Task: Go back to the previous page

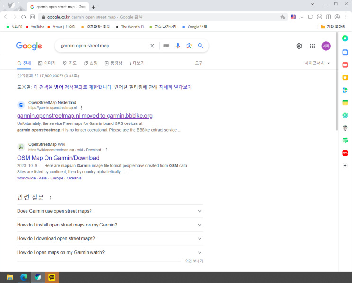Action: click(6, 17)
